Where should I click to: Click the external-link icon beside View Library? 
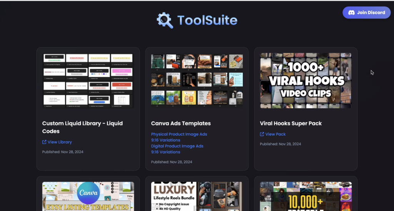pos(44,142)
